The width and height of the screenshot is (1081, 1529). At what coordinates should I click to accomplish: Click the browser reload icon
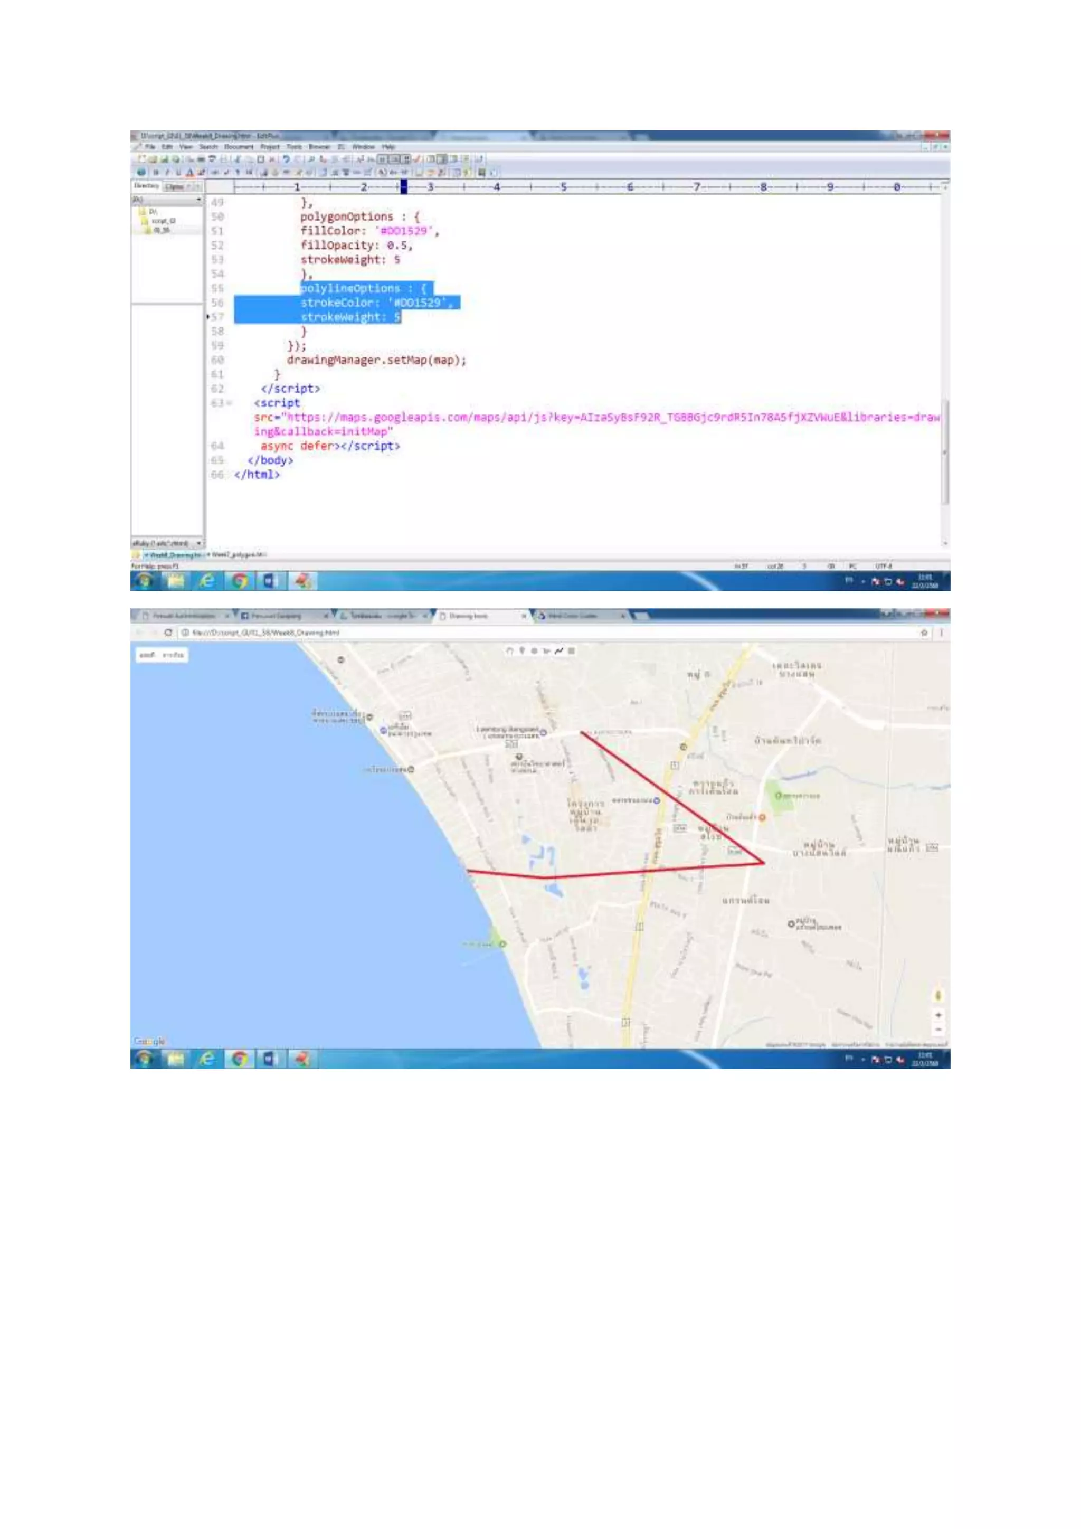(x=168, y=633)
